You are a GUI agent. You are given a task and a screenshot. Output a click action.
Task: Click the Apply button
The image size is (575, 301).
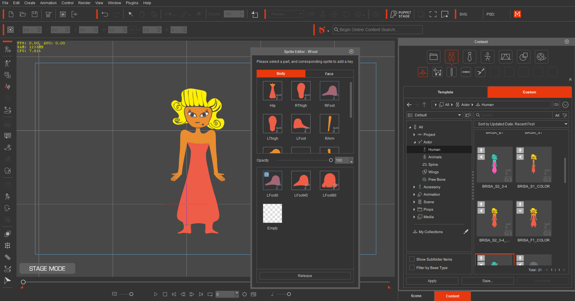[432, 281]
